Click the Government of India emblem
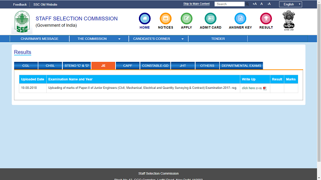321x180 pixels. (288, 21)
